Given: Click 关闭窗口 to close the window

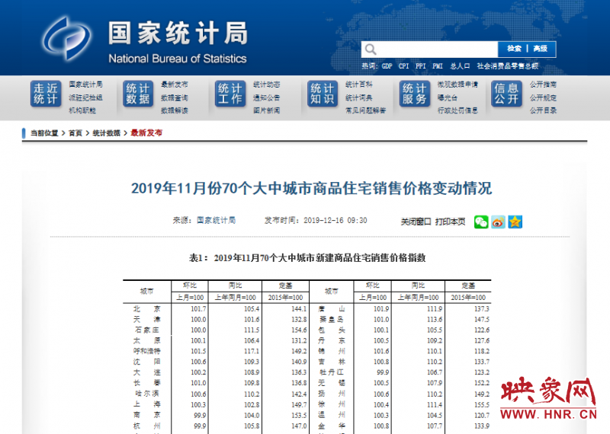Looking at the screenshot, I should (416, 222).
